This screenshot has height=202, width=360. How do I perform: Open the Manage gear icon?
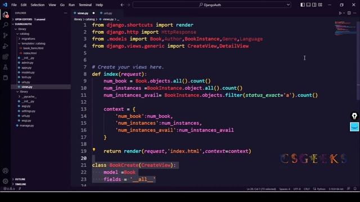[5, 181]
